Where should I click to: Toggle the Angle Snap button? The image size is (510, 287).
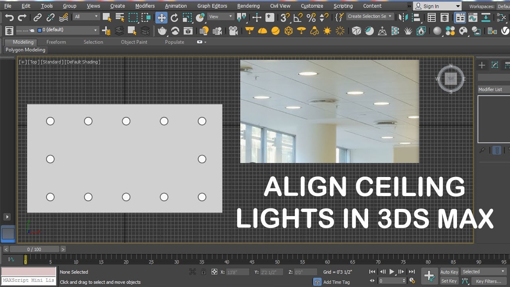pos(298,17)
